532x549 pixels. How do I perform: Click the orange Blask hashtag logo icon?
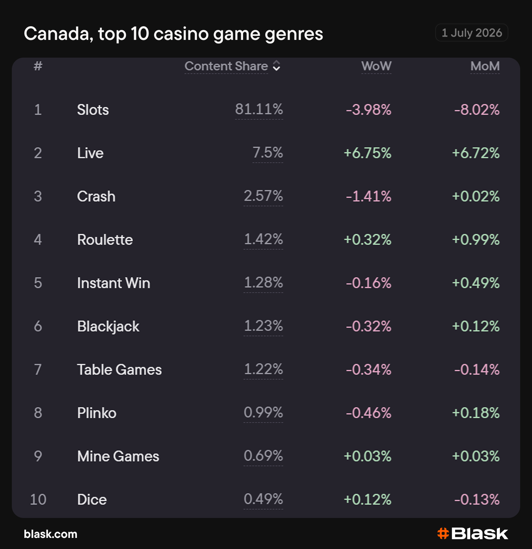(443, 533)
